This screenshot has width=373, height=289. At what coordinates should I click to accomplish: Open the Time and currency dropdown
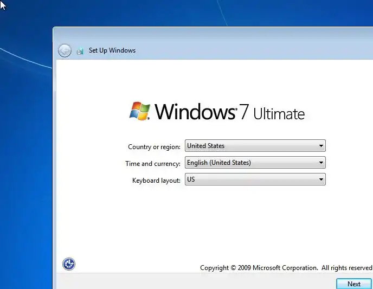[x=255, y=163]
